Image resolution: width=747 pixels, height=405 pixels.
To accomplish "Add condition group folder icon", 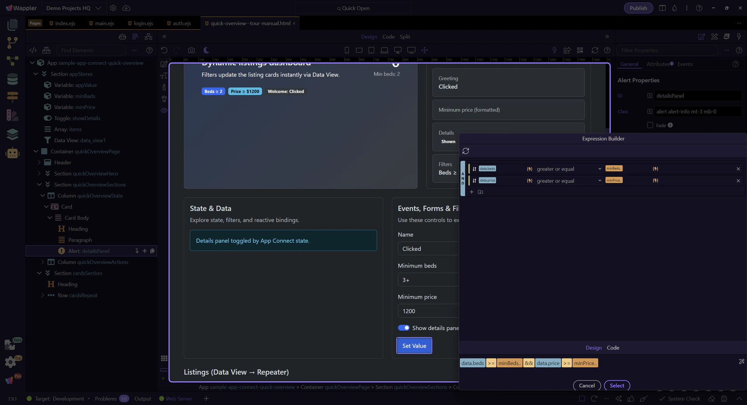I will pyautogui.click(x=480, y=192).
